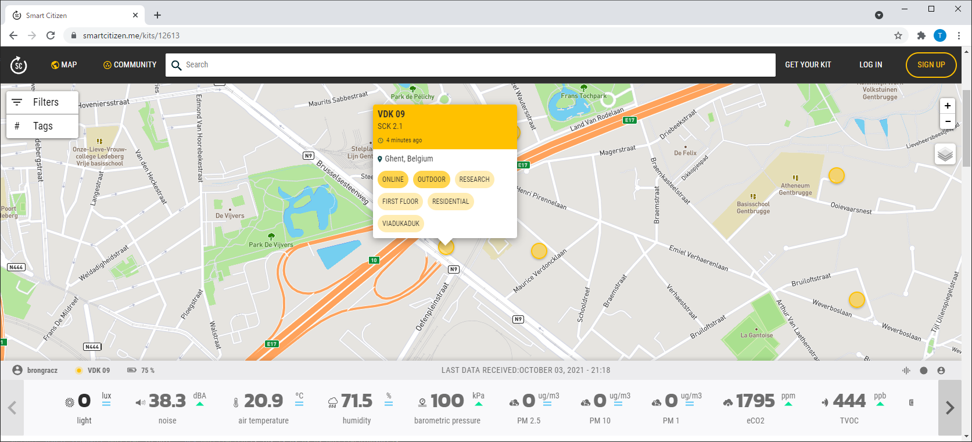Open the brongracz user profile
Viewport: 972px width, 442px height.
coord(35,370)
